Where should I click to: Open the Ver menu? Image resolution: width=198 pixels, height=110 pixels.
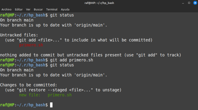tap(28, 9)
